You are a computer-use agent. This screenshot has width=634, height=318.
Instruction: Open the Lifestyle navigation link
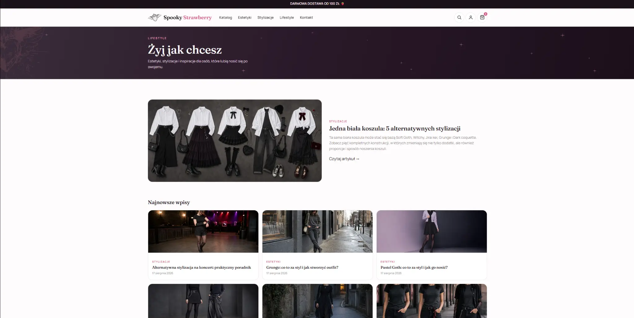[287, 18]
